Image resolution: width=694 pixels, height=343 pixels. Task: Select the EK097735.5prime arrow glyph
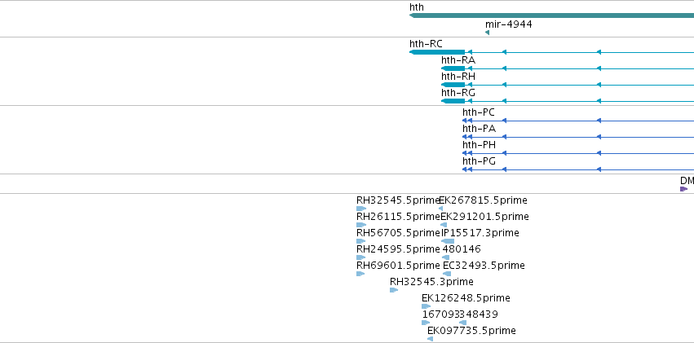coord(431,339)
